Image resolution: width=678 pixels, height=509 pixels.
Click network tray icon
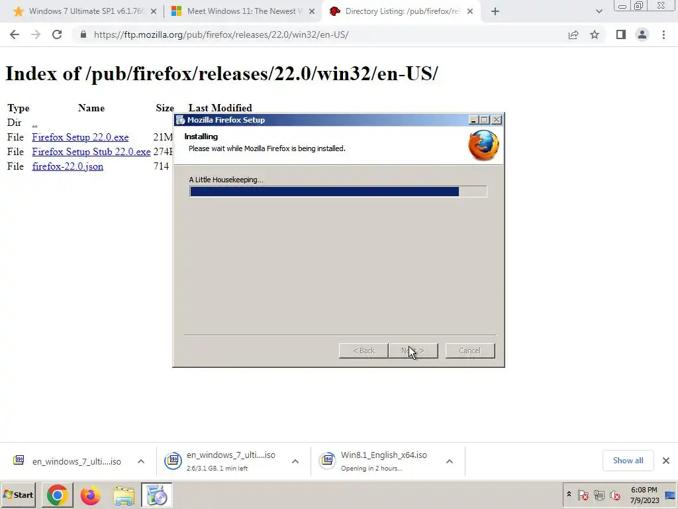click(599, 494)
